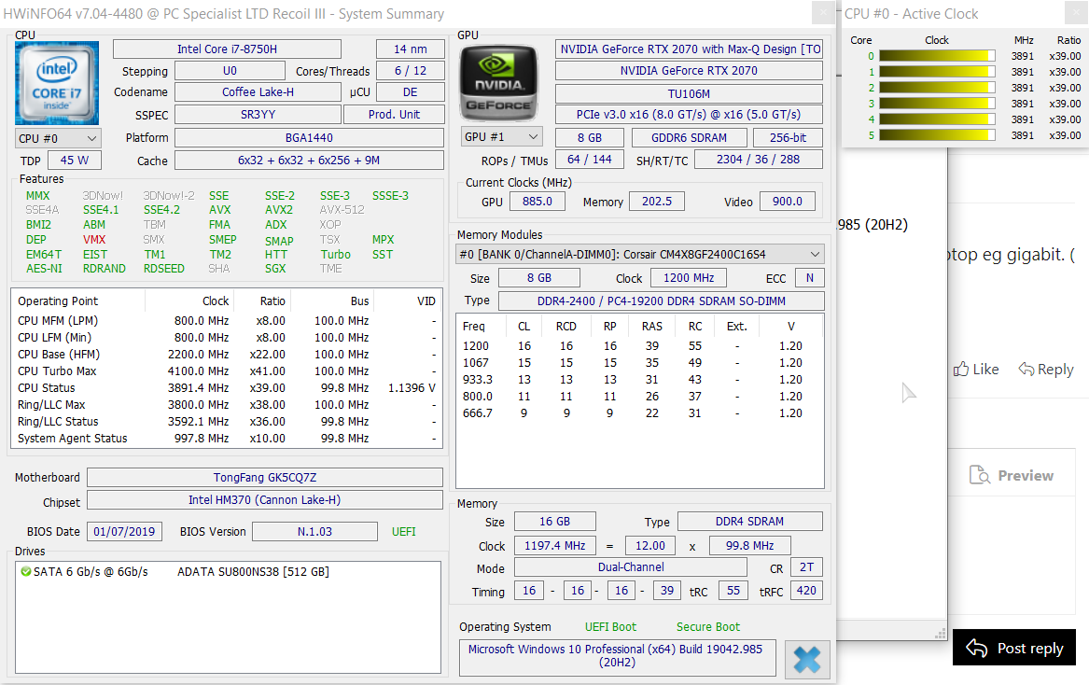The height and width of the screenshot is (685, 1089).
Task: Click the "System Agent Status" row
Action: [x=227, y=439]
